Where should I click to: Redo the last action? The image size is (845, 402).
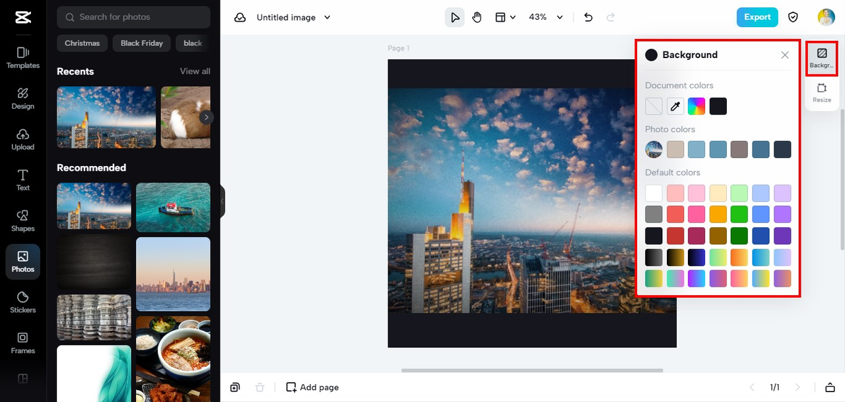coord(611,17)
